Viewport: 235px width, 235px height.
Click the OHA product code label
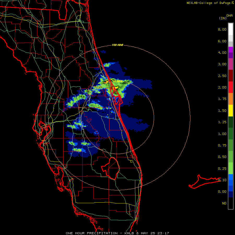(x=230, y=16)
